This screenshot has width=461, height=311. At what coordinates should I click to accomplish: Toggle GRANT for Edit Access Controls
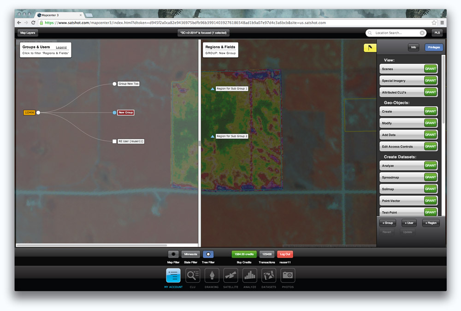tap(431, 146)
